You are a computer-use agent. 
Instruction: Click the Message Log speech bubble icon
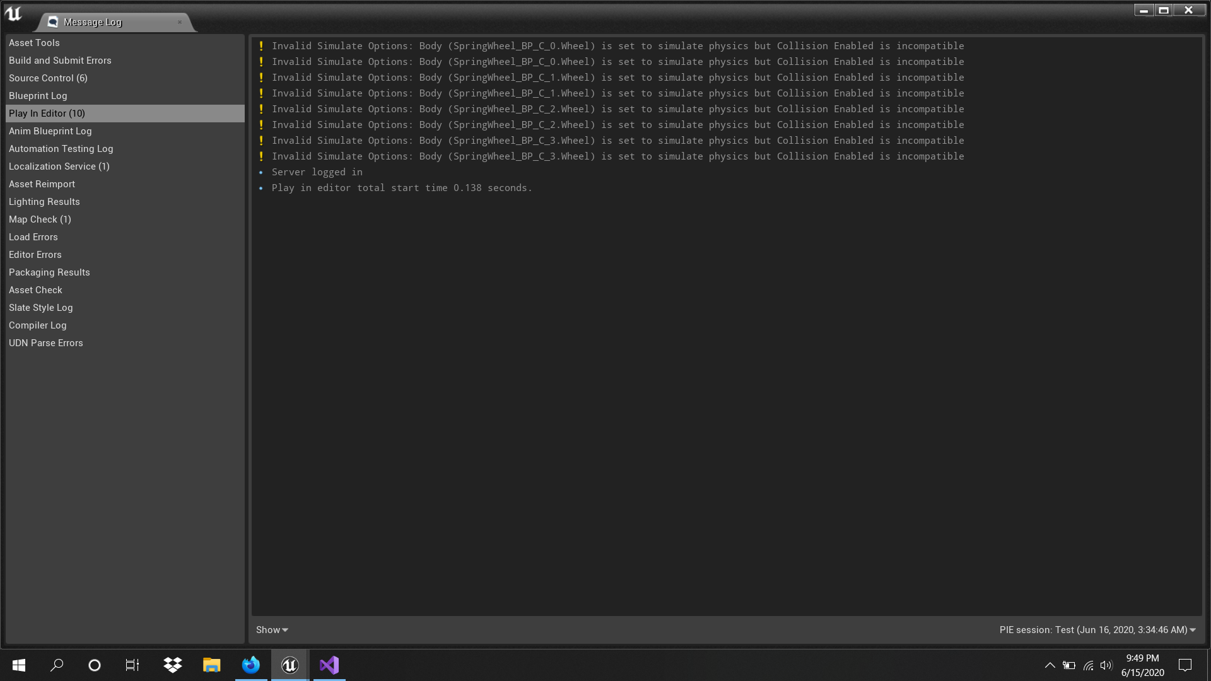54,21
